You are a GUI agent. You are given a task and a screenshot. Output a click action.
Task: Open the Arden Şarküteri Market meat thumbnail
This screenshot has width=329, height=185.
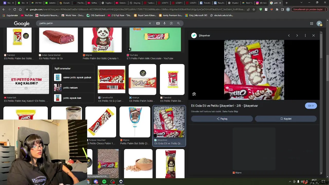click(x=58, y=40)
